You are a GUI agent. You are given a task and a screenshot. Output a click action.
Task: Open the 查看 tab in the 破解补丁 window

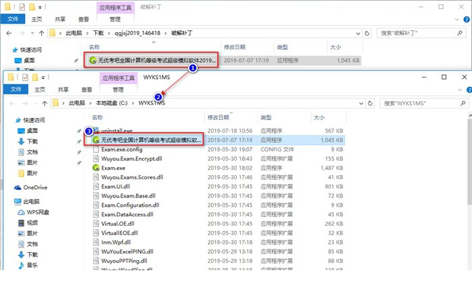tap(84, 20)
